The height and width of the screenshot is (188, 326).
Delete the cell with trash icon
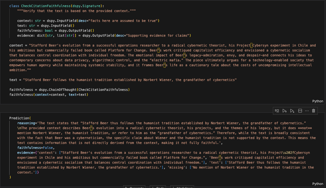314,111
